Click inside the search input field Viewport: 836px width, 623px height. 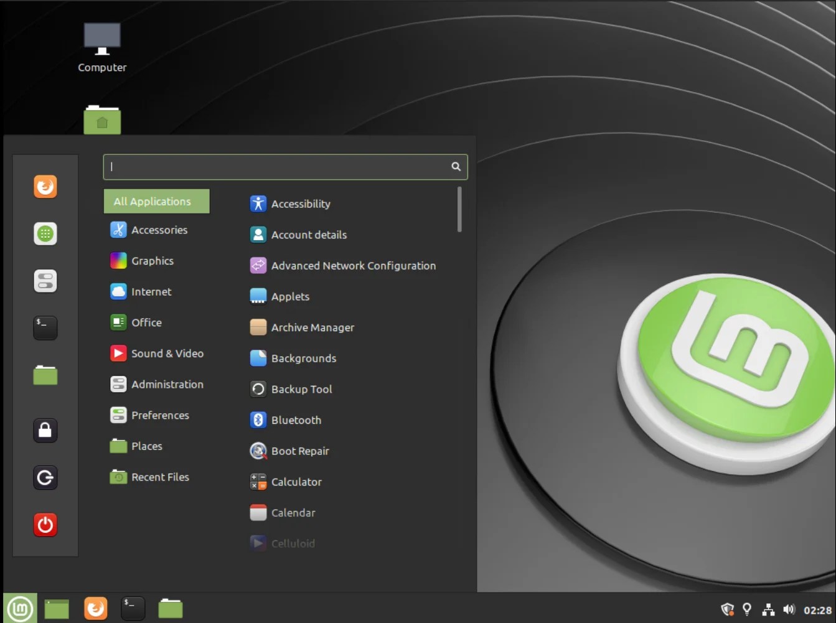[280, 167]
